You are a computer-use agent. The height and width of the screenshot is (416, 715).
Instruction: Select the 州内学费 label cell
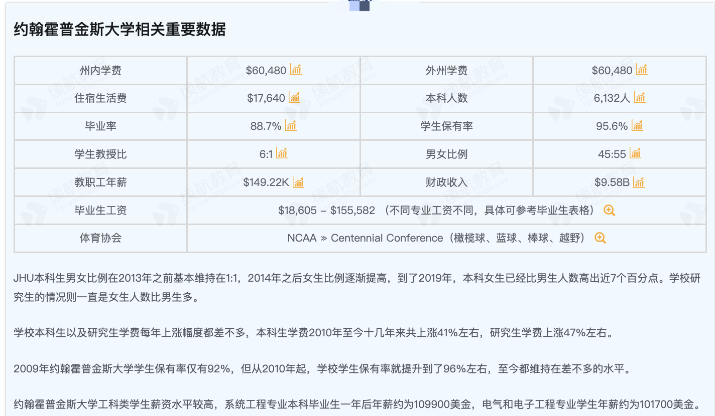click(x=100, y=70)
